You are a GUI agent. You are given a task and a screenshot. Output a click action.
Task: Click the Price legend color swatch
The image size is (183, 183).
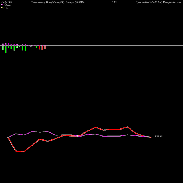(2, 7)
